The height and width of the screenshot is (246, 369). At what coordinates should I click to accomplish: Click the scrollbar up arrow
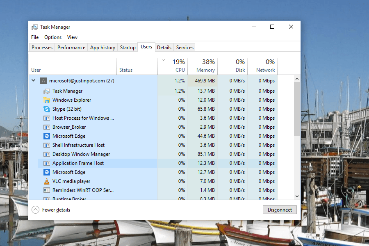pos(297,79)
